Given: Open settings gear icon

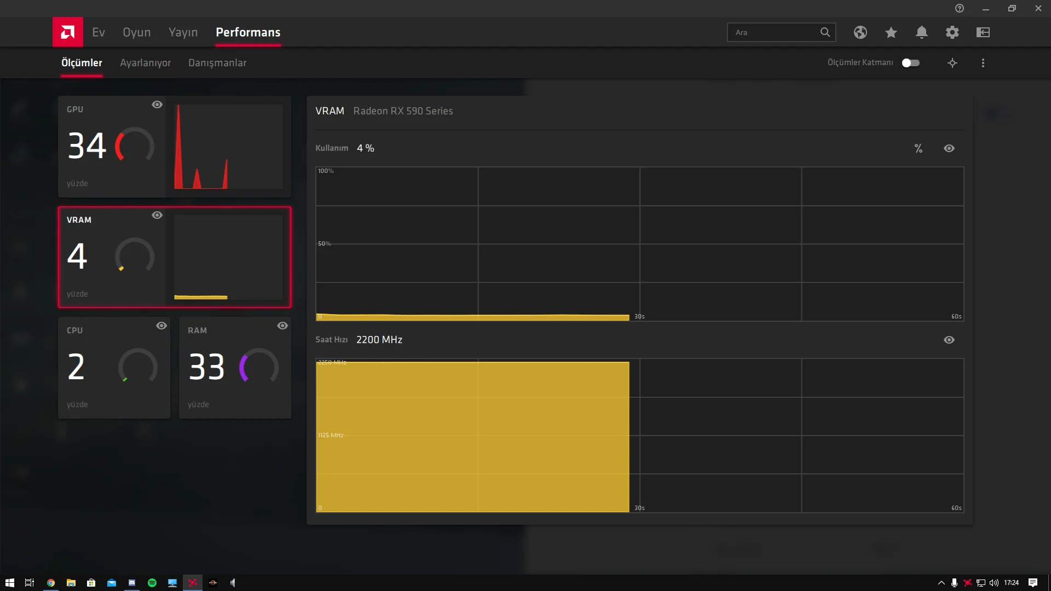Looking at the screenshot, I should point(952,32).
